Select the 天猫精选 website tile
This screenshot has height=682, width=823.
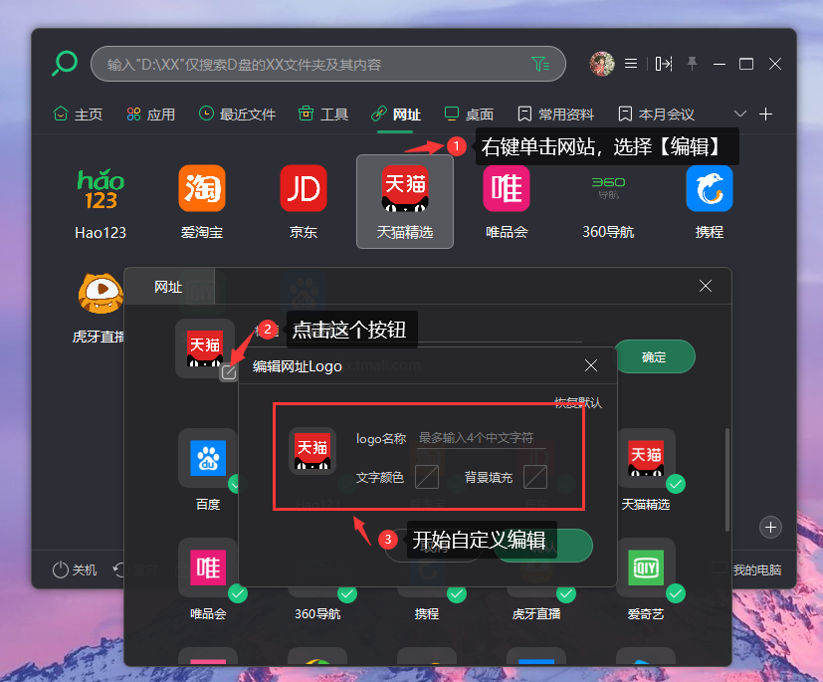(405, 201)
